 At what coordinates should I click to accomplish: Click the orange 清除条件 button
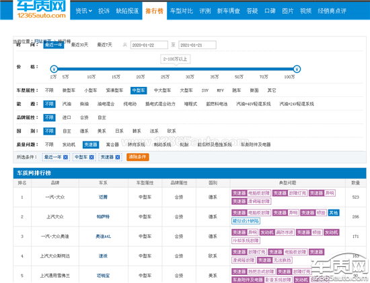(137, 157)
